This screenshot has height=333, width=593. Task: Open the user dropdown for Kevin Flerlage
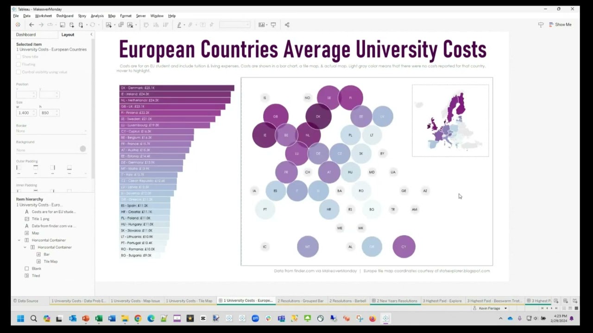(x=505, y=308)
